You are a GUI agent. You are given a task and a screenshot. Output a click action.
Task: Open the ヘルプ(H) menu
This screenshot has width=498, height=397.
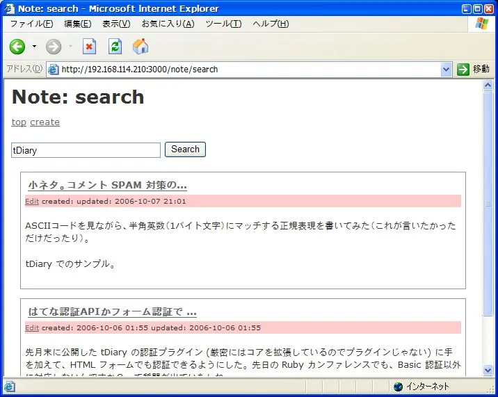coord(271,24)
